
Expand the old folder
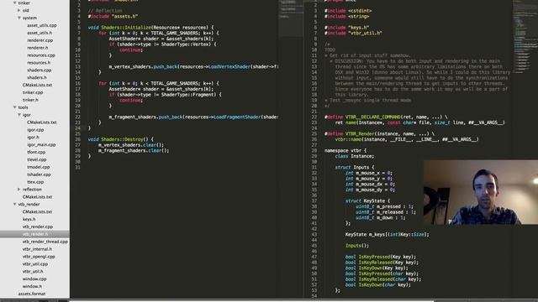(x=18, y=10)
